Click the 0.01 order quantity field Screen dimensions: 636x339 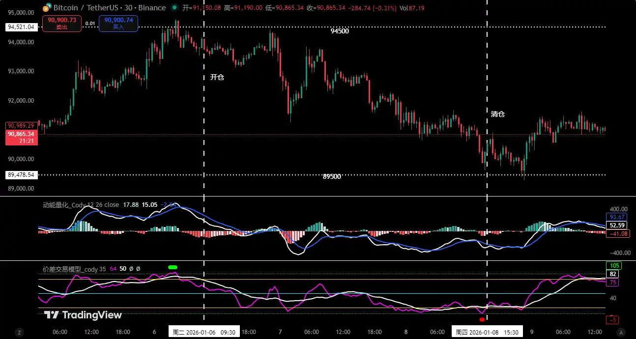(90, 23)
